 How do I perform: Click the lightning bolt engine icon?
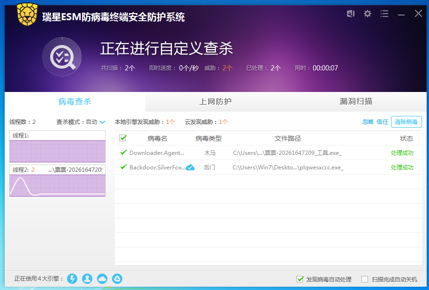tap(72, 279)
